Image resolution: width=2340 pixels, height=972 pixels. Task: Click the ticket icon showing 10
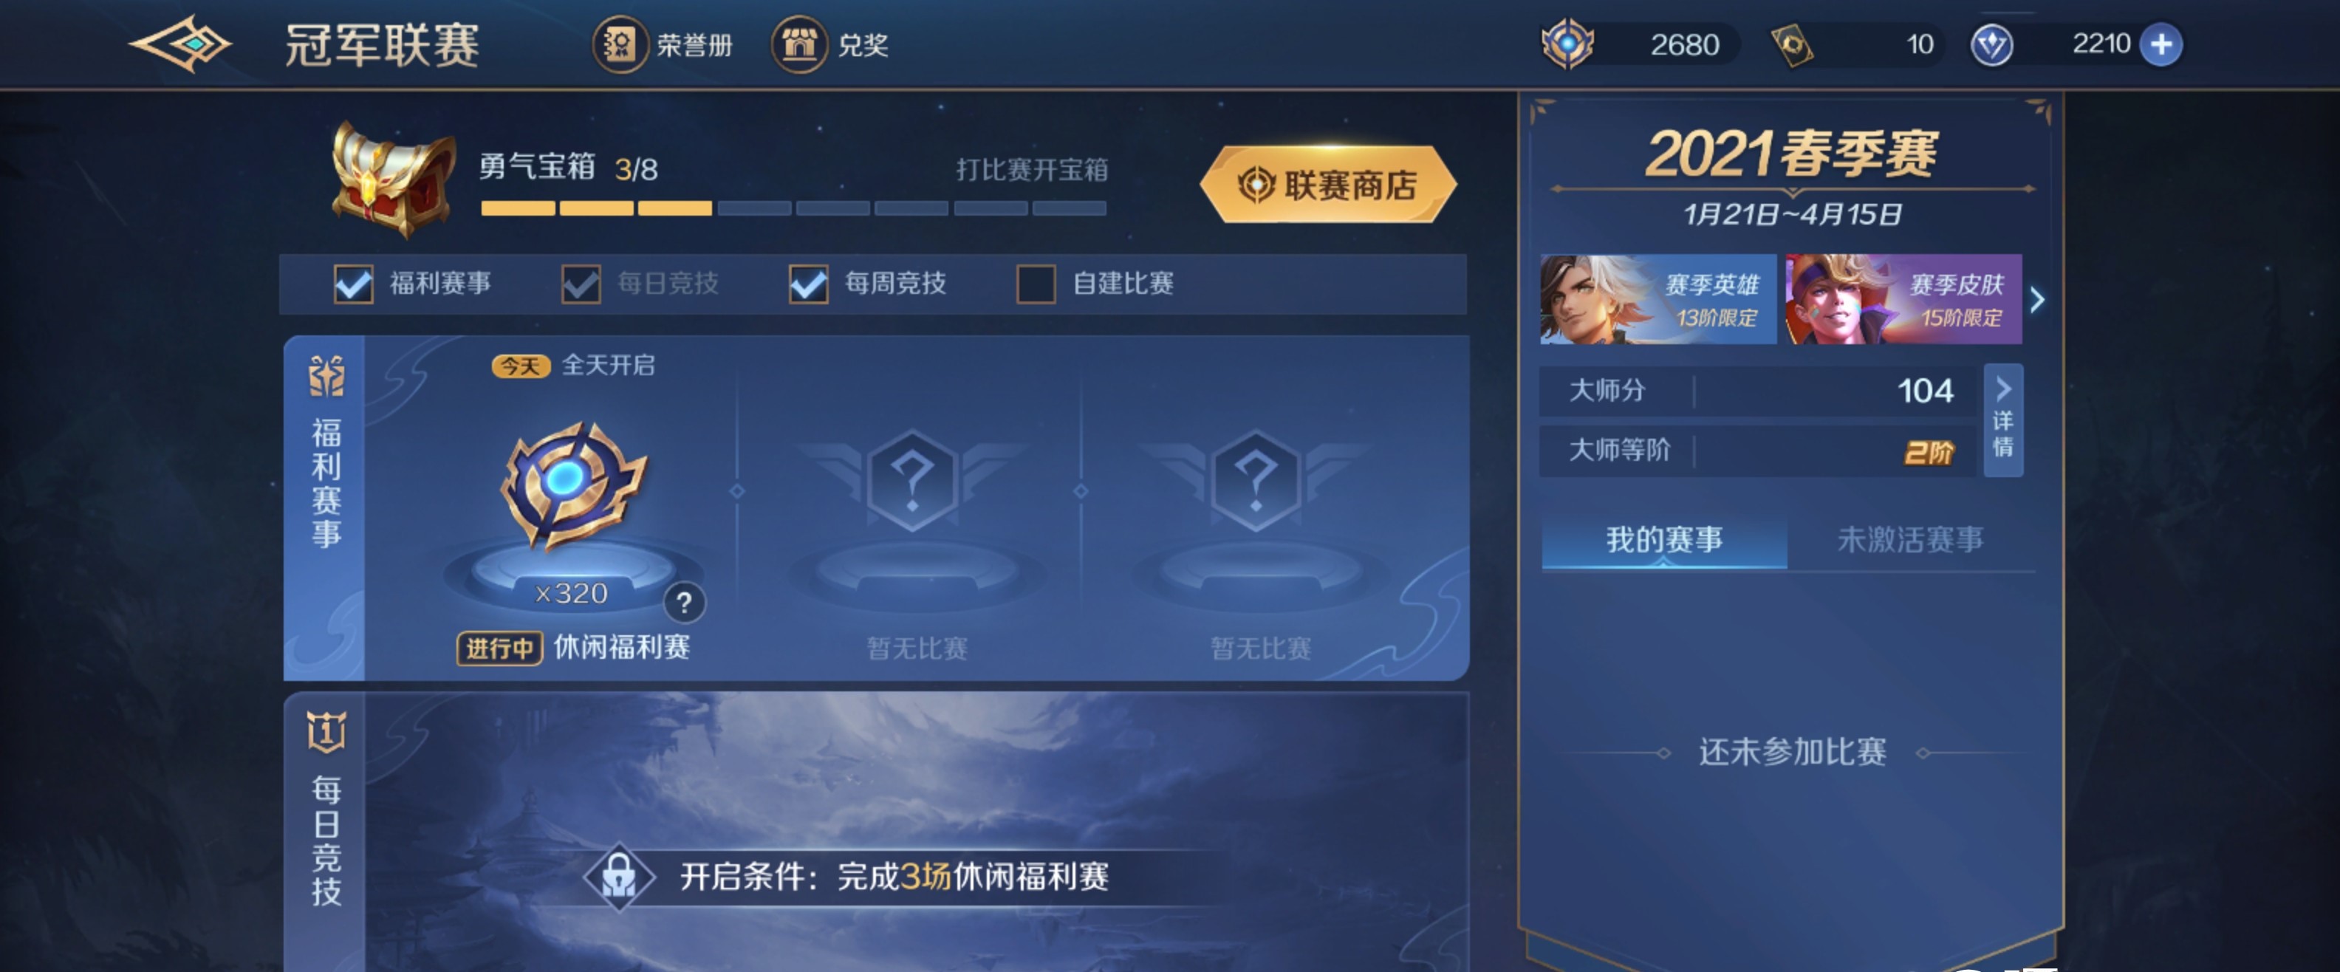click(1792, 44)
